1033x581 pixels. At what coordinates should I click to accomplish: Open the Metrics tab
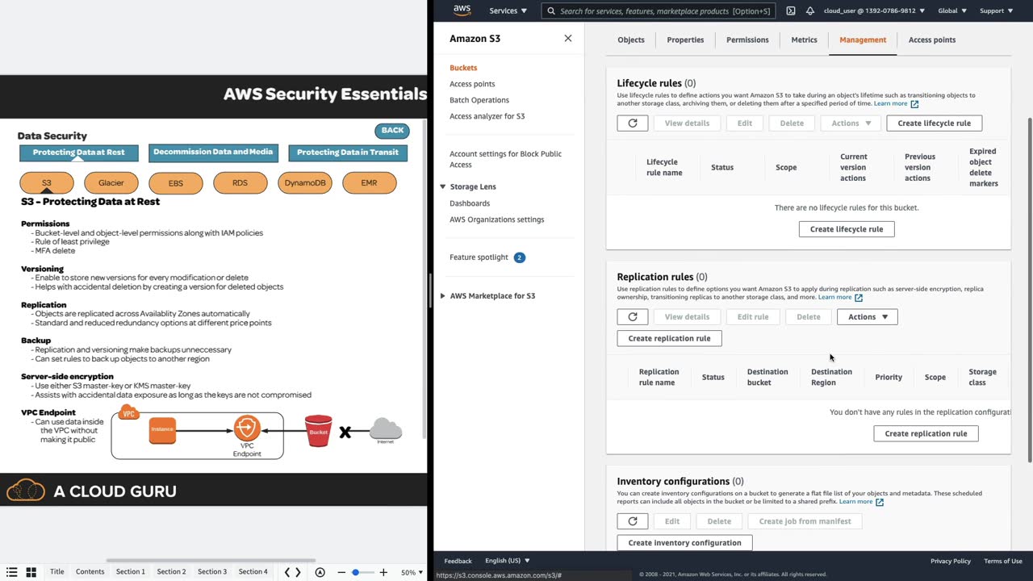pos(804,40)
